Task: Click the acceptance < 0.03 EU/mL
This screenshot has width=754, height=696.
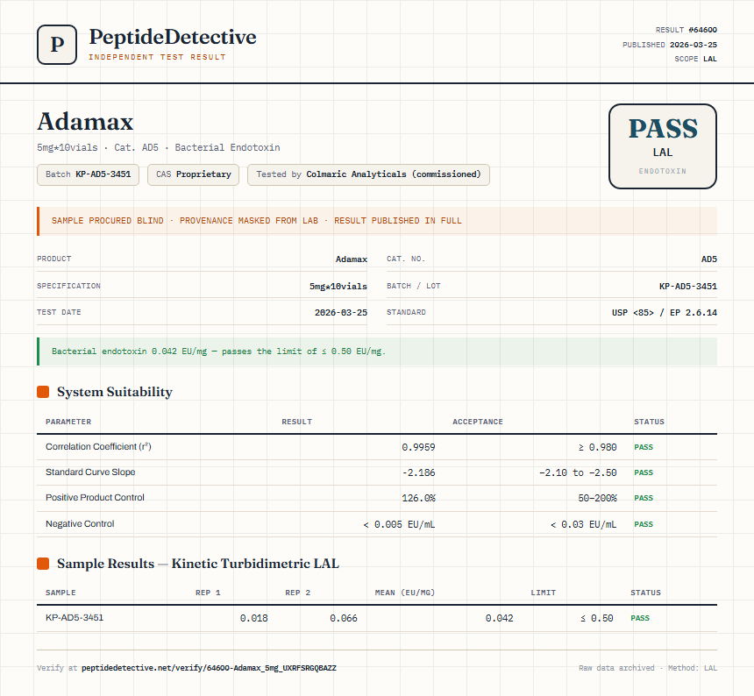Action: [583, 524]
